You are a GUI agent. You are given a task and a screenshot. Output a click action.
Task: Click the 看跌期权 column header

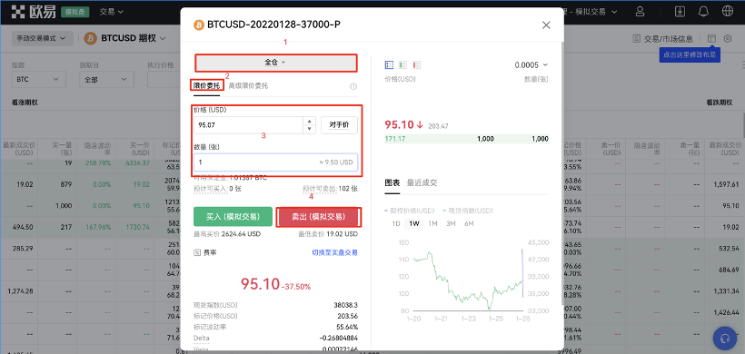(x=720, y=103)
